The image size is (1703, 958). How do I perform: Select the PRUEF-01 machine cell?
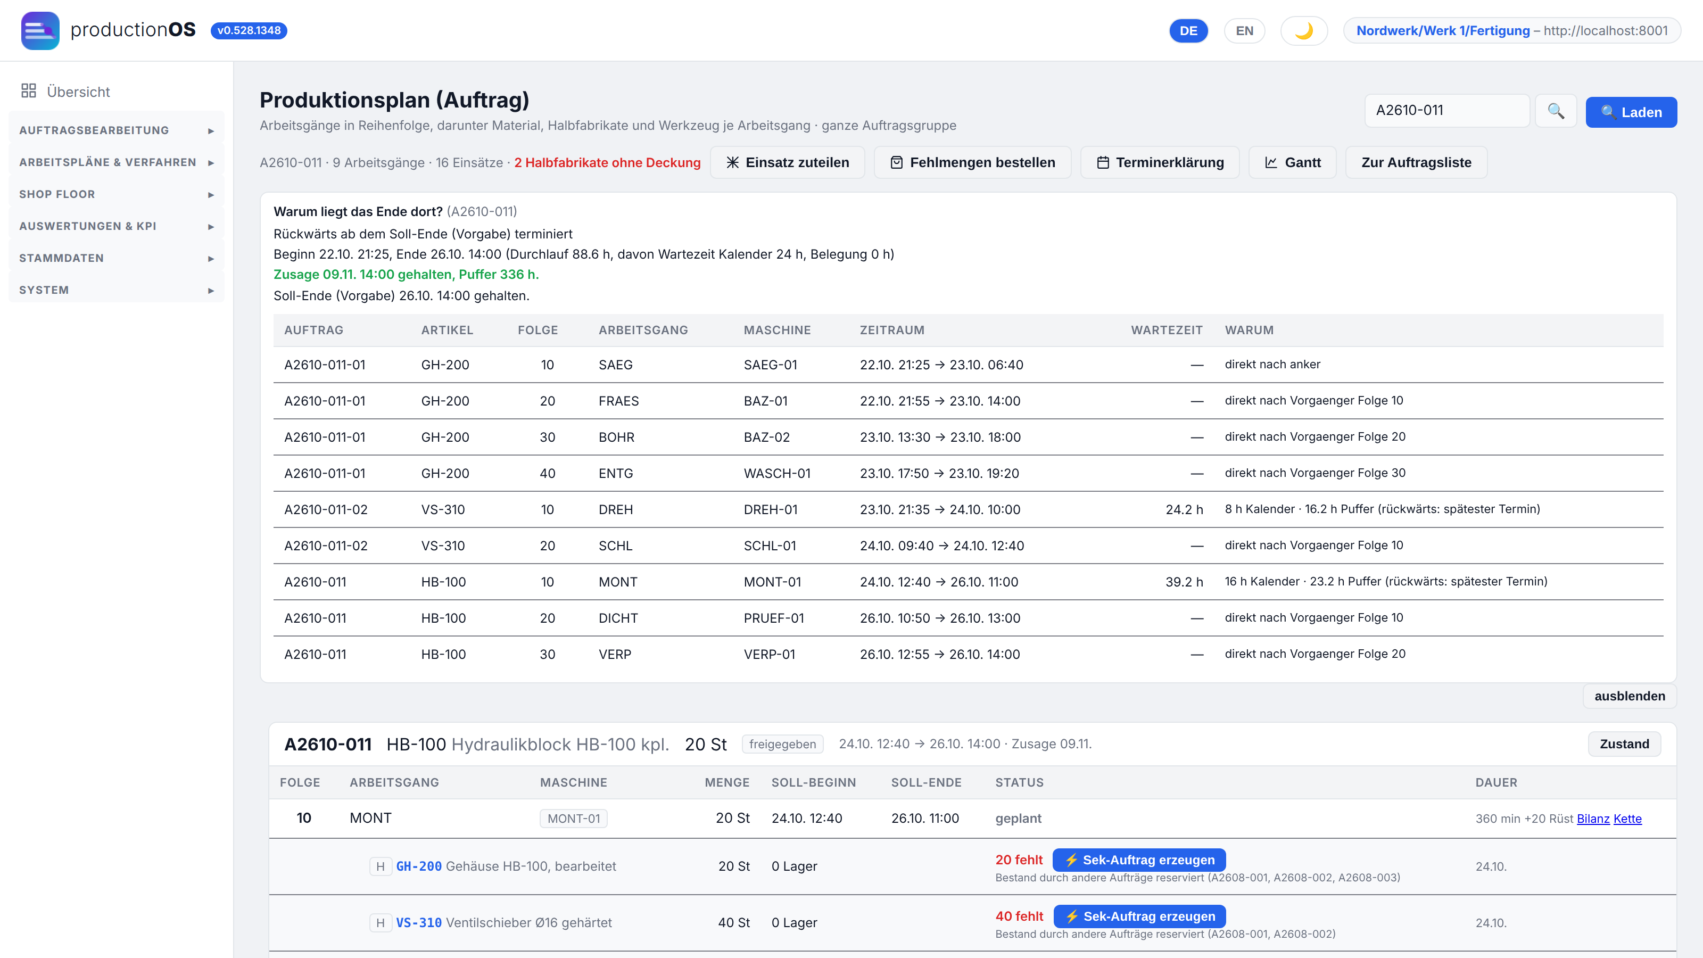click(x=773, y=618)
